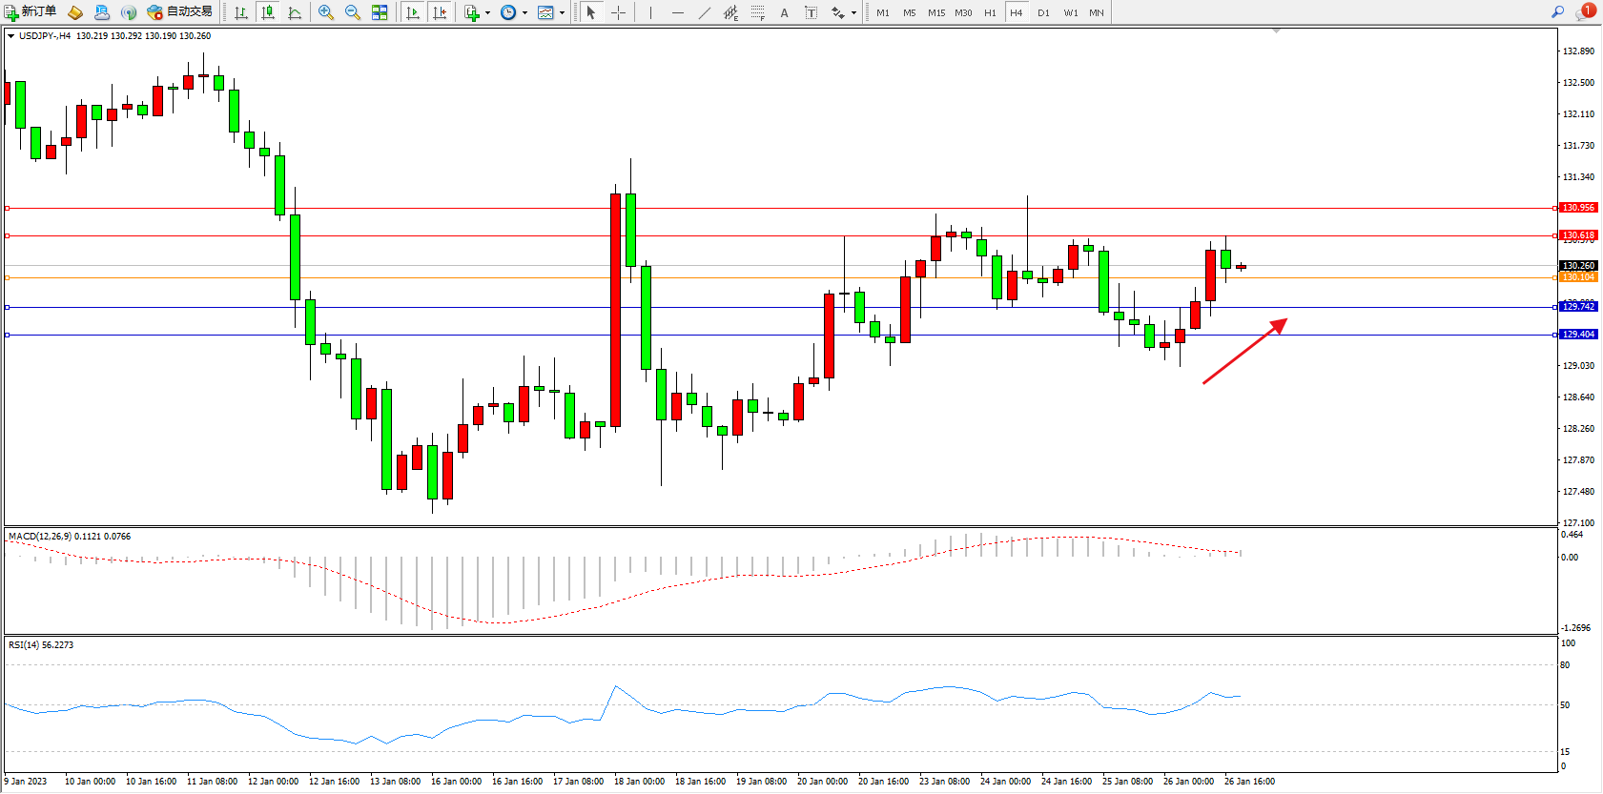The width and height of the screenshot is (1603, 794).
Task: Open the chart templates dropdown arrow
Action: click(x=562, y=13)
